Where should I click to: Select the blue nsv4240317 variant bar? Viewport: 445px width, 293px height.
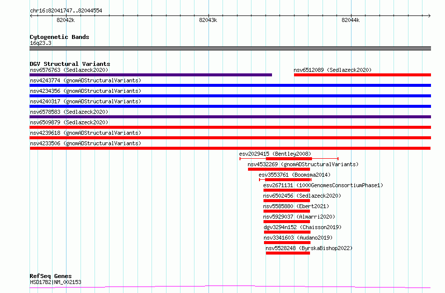[230, 106]
